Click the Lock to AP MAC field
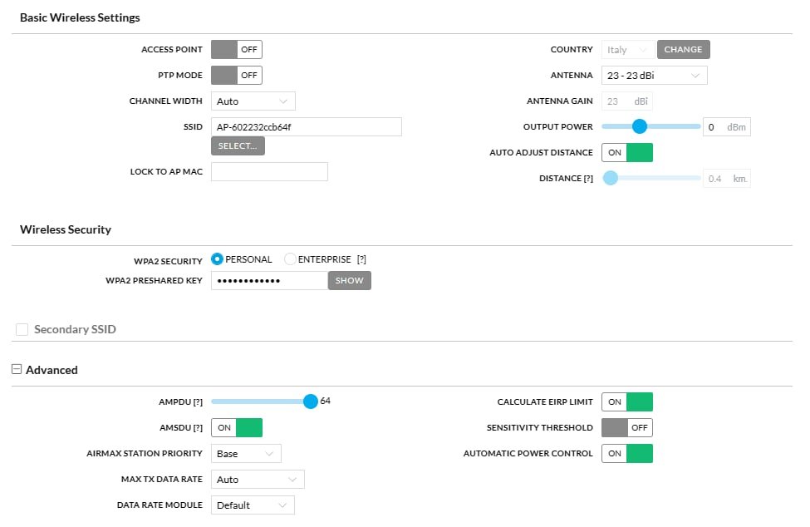The width and height of the screenshot is (810, 527). coord(269,172)
